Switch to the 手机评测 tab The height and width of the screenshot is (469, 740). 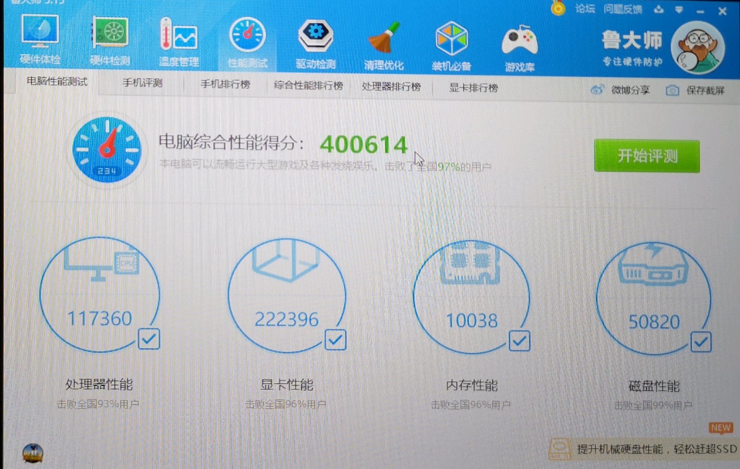(143, 83)
